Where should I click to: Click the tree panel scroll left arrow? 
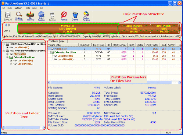pyautogui.click(x=3, y=127)
